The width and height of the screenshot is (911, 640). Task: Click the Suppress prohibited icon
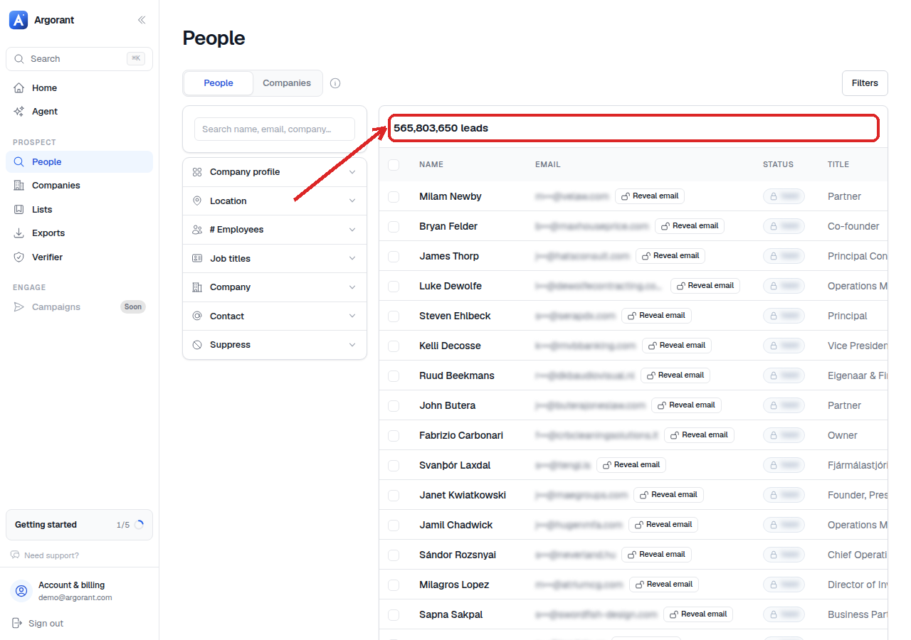coord(197,345)
